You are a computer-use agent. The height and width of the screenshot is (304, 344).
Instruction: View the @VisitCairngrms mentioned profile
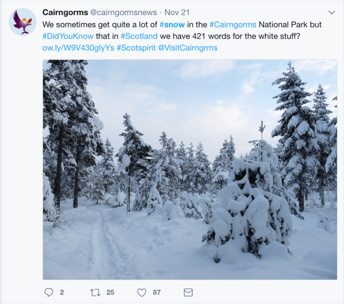click(188, 48)
